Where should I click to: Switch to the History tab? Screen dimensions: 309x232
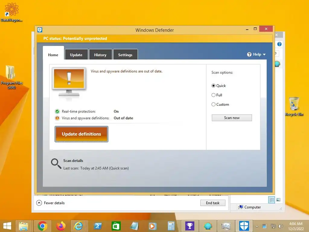(x=100, y=55)
